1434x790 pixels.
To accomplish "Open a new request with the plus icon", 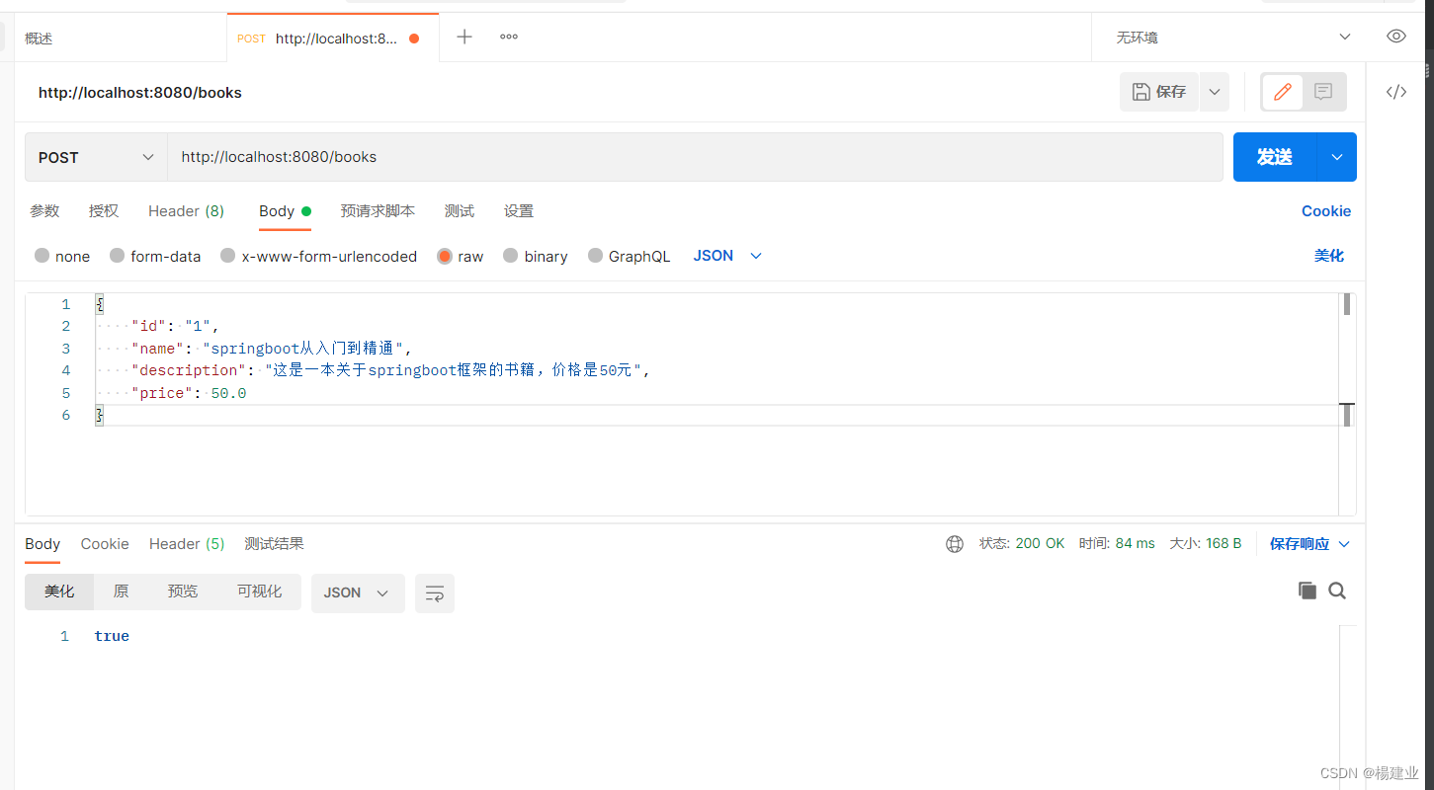I will pos(464,37).
